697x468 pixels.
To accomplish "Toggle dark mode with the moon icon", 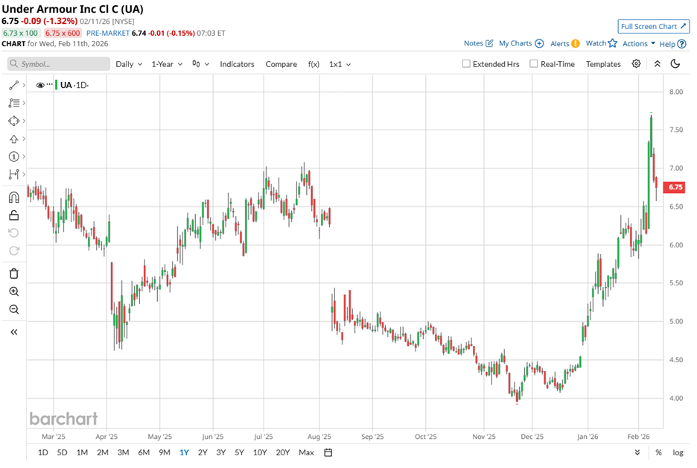I will point(675,64).
